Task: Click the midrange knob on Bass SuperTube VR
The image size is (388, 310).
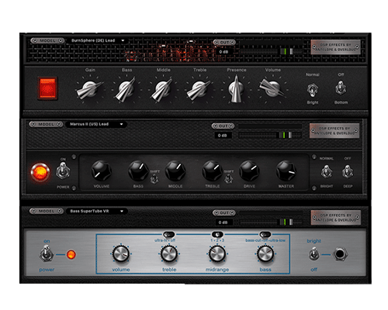Action: click(217, 253)
